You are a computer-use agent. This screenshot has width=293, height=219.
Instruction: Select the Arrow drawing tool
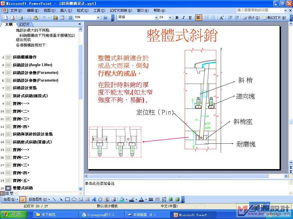pyautogui.click(x=61, y=199)
